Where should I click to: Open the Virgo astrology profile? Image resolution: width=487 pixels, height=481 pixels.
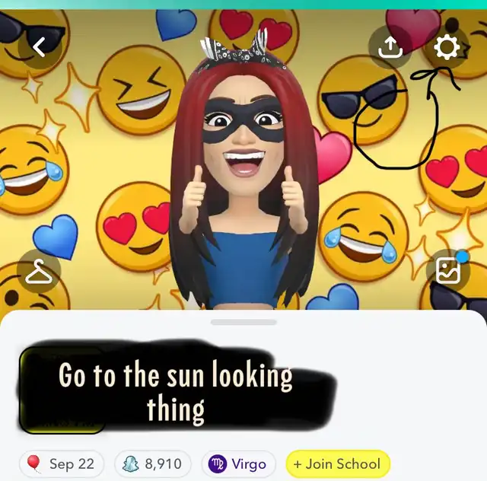click(x=238, y=464)
